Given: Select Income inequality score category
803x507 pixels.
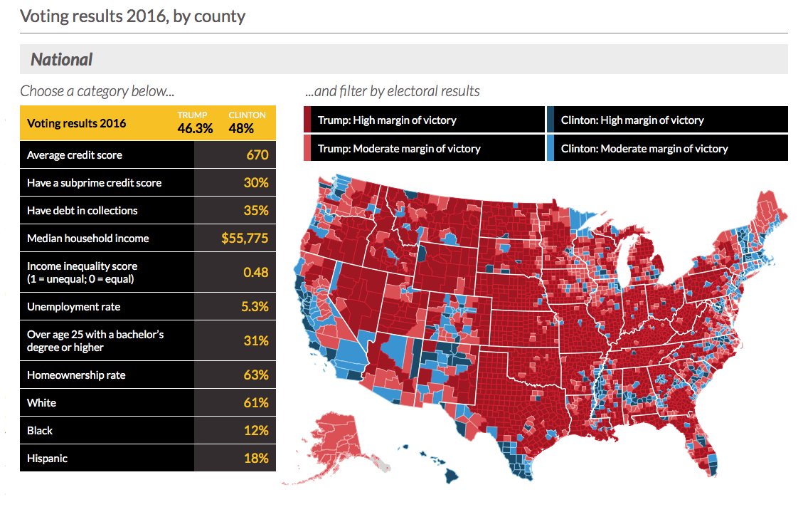Looking at the screenshot, I should pyautogui.click(x=107, y=272).
